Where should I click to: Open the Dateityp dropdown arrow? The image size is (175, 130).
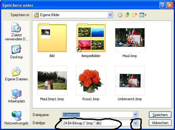[x=135, y=123]
